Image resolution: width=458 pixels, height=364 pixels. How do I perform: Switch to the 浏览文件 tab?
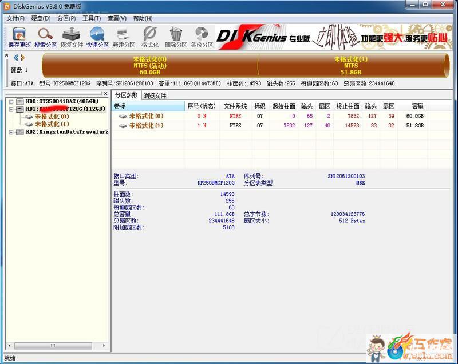point(155,95)
